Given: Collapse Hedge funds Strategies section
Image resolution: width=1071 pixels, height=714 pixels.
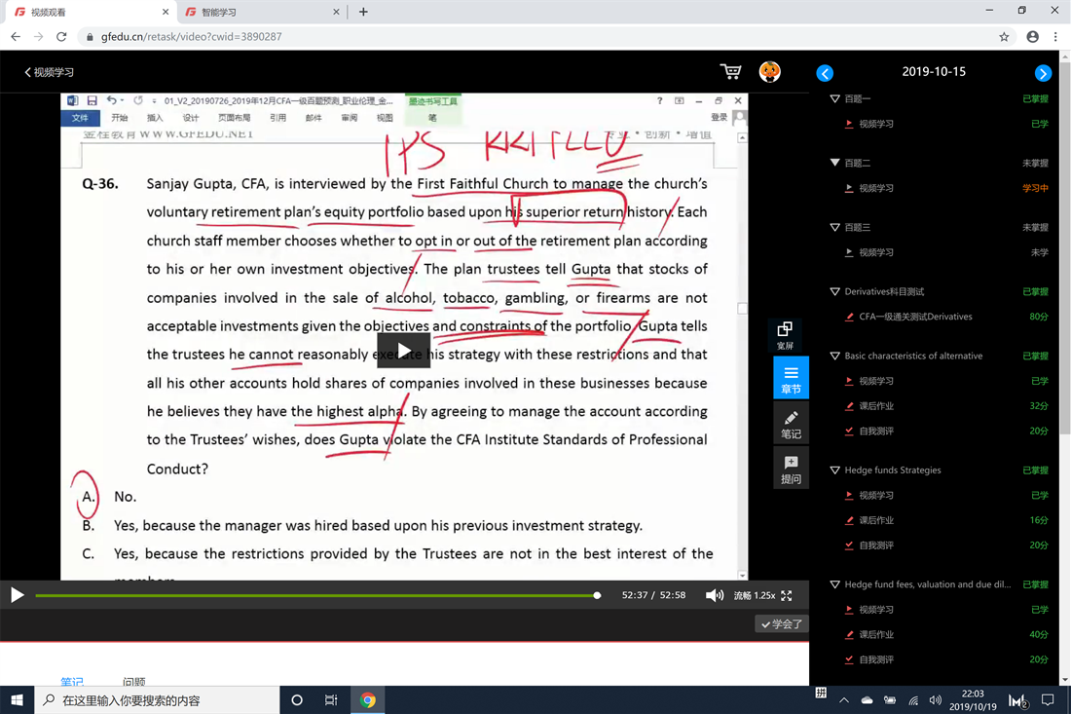Looking at the screenshot, I should [x=834, y=470].
